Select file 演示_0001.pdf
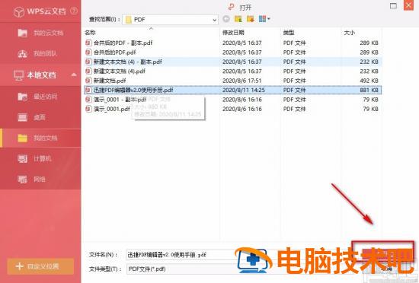 pyautogui.click(x=233, y=109)
